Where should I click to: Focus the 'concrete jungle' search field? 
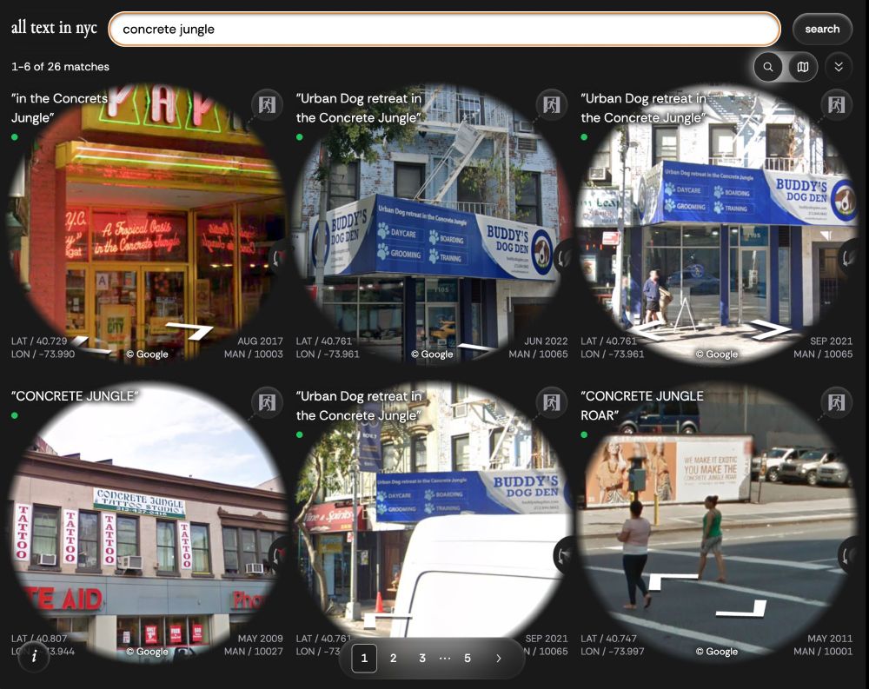[x=444, y=29]
